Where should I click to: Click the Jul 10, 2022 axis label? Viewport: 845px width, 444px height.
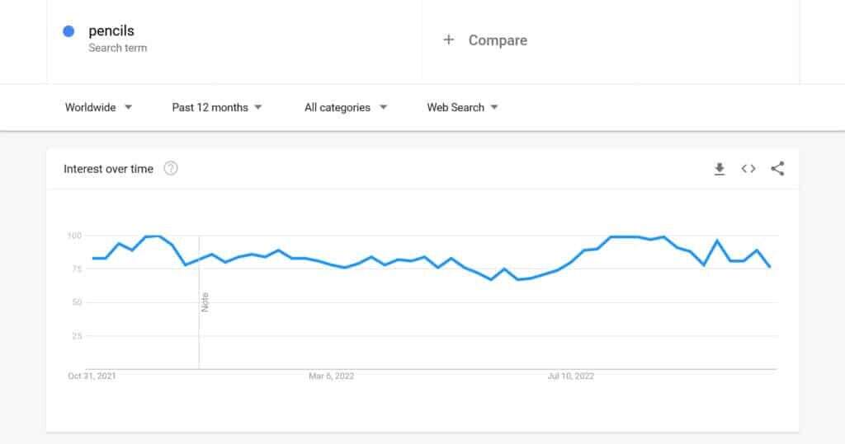click(571, 376)
